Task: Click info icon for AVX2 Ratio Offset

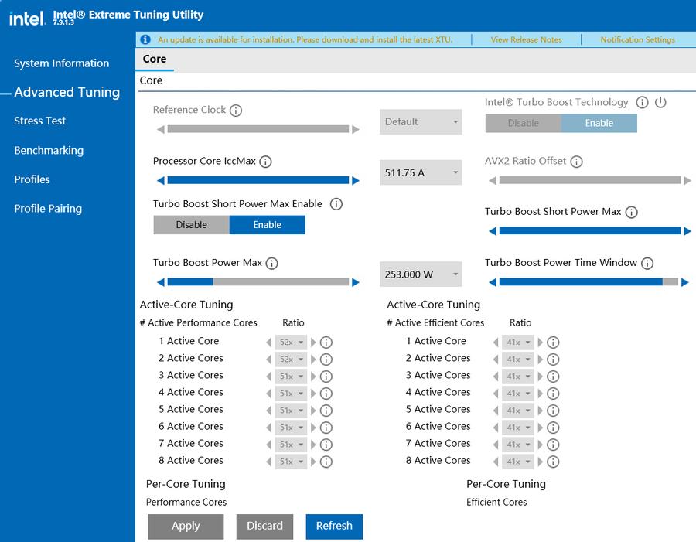Action: point(576,162)
